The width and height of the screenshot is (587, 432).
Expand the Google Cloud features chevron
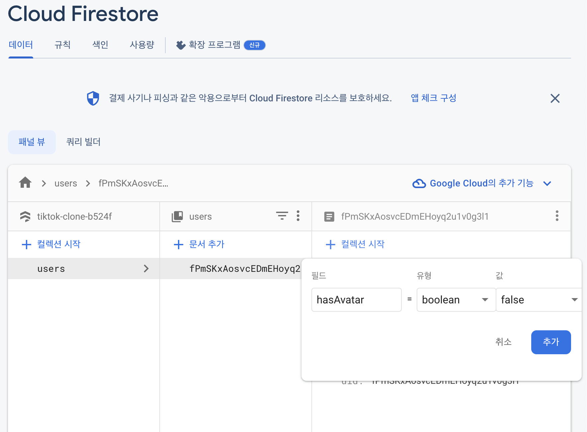coord(547,183)
